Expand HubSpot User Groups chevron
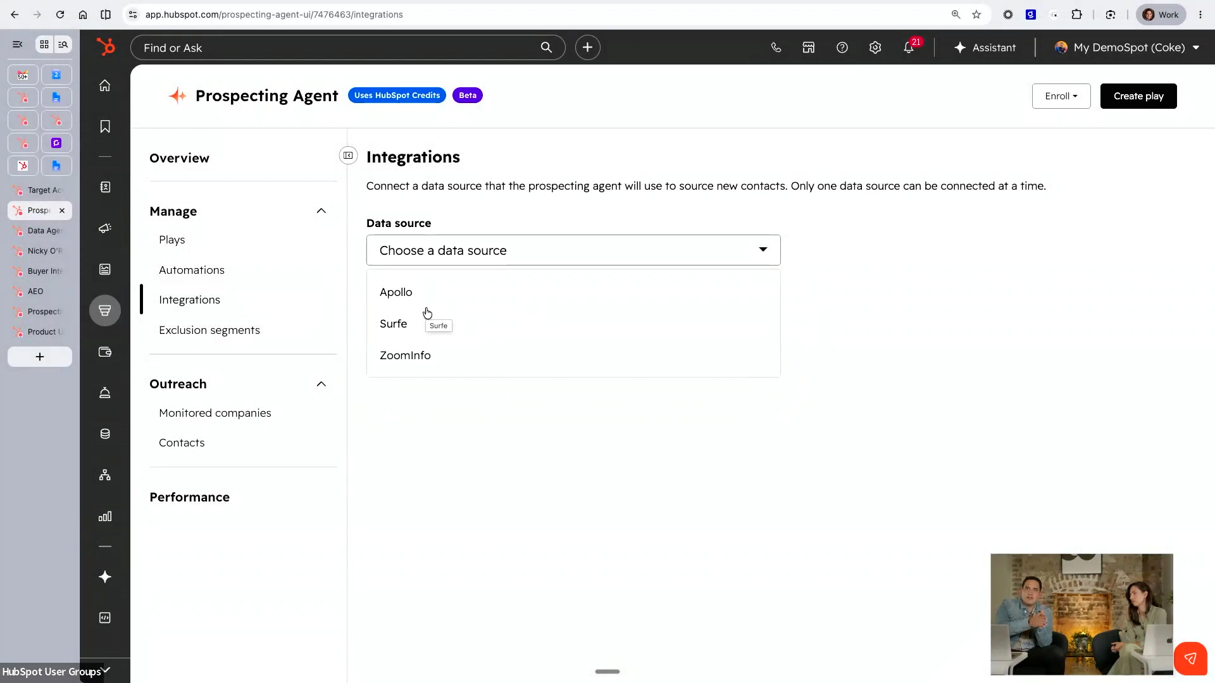This screenshot has height=683, width=1215. tap(106, 670)
